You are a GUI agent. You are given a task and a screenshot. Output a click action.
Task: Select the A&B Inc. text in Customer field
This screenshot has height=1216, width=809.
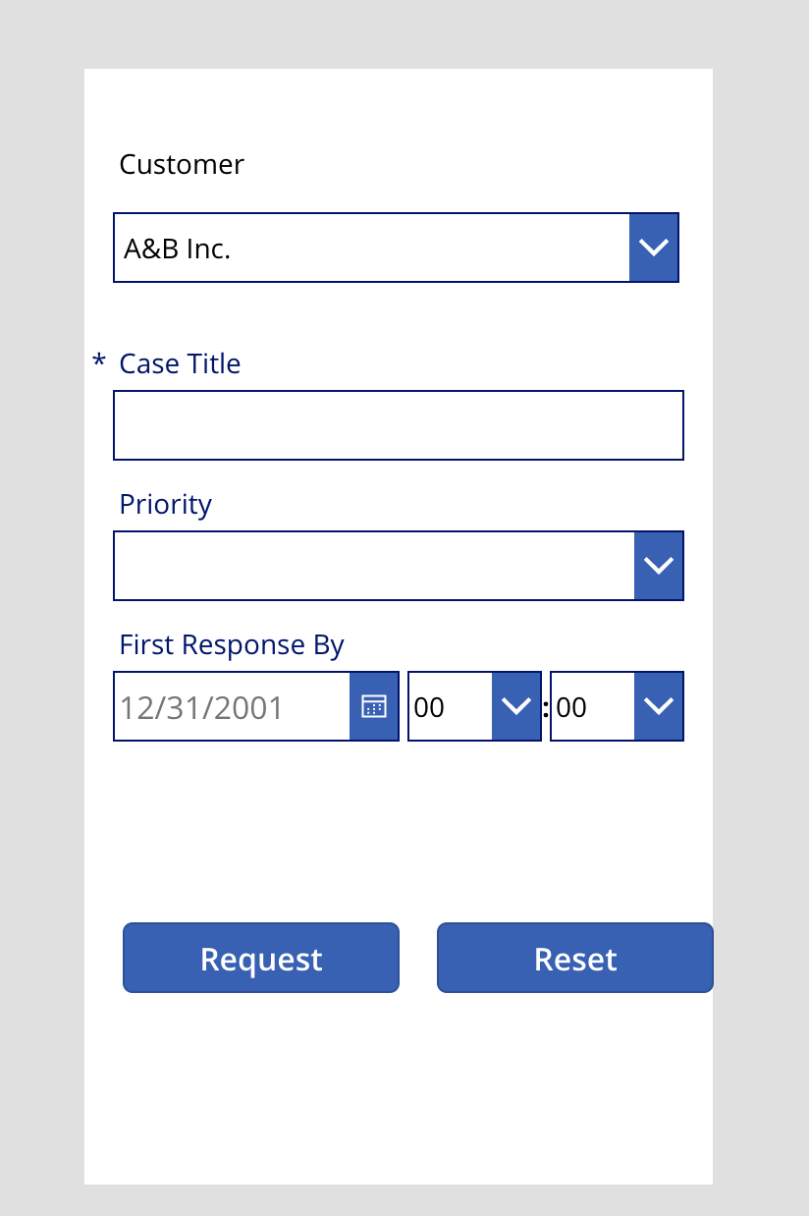177,249
